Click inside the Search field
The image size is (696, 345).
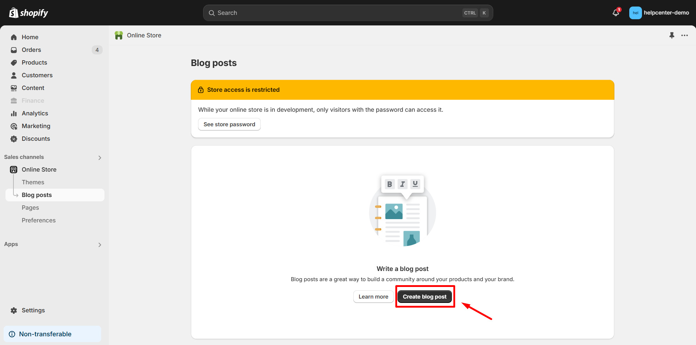pos(326,13)
